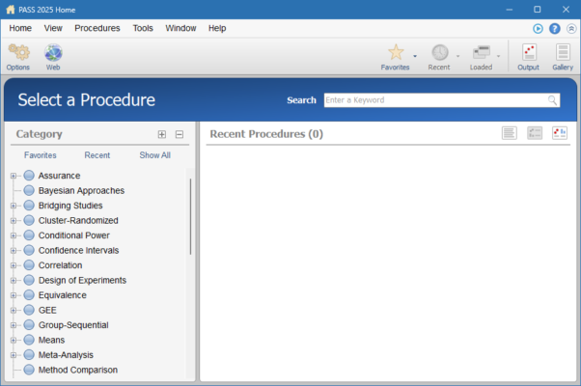Collapse all categories with minus icon
Screen dimensions: 581x386
click(180, 134)
